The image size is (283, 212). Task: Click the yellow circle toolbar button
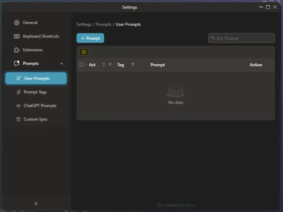(x=84, y=52)
